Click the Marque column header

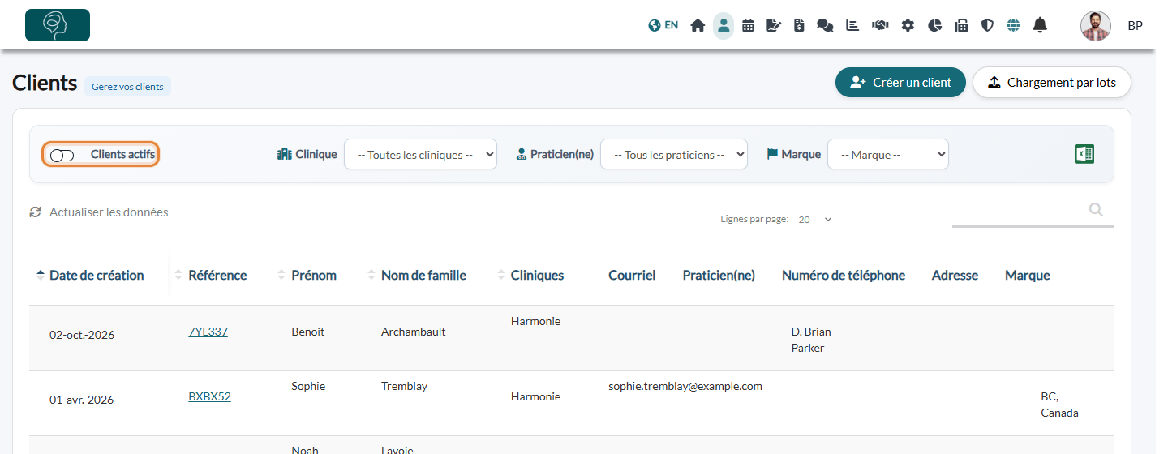point(1028,276)
